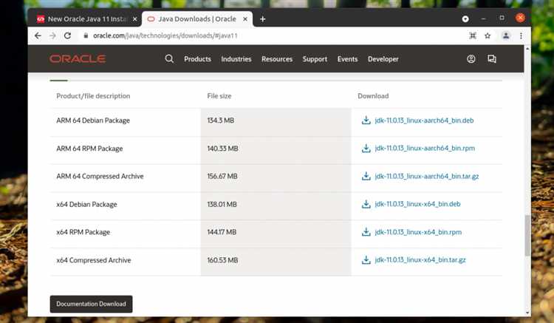Click the Documentation Download button
Screen dimensions: 554x323
click(92, 304)
